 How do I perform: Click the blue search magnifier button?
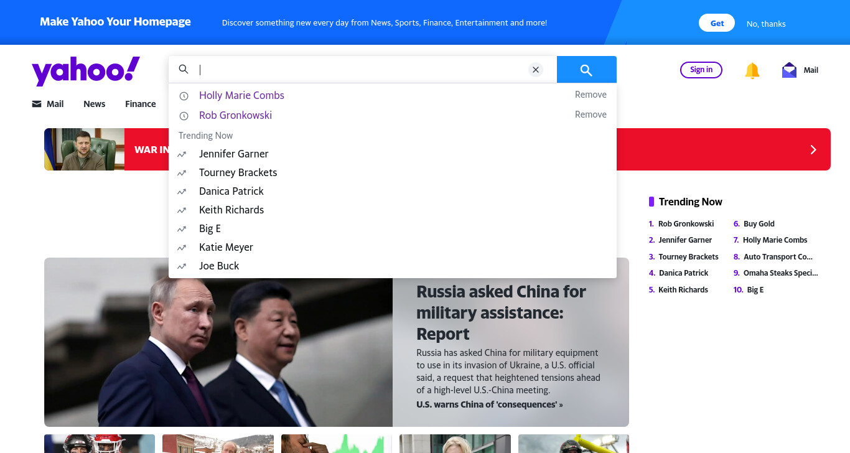coord(586,70)
